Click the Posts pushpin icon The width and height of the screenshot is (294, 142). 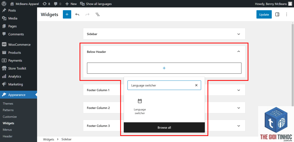click(4, 10)
